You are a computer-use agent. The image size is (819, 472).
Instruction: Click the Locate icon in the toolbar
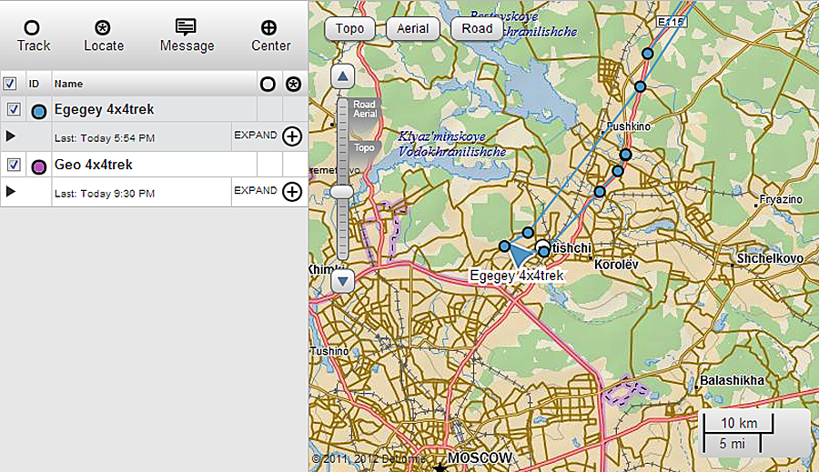click(104, 28)
